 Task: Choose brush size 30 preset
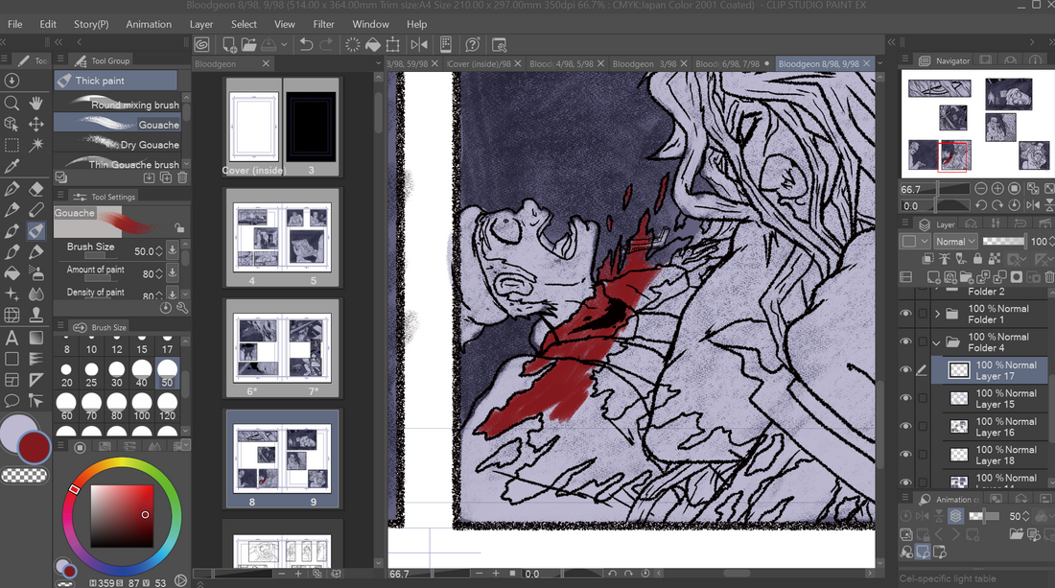coord(116,374)
